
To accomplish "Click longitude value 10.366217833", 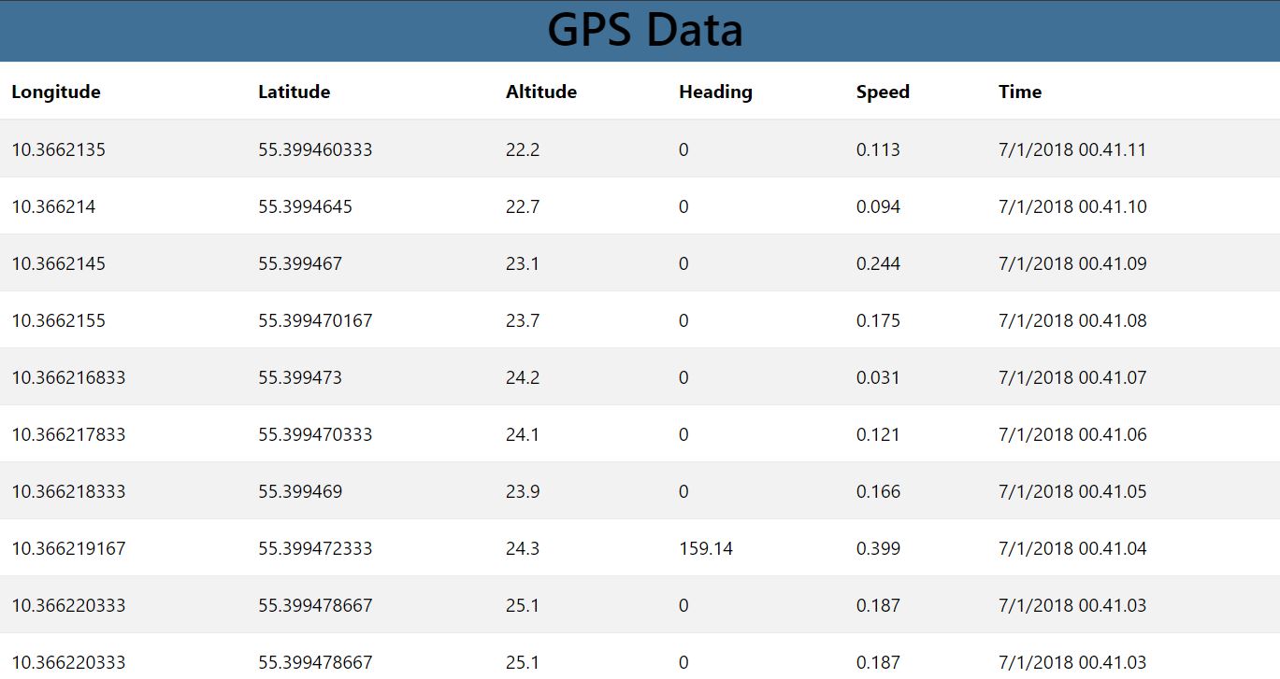I will click(68, 434).
